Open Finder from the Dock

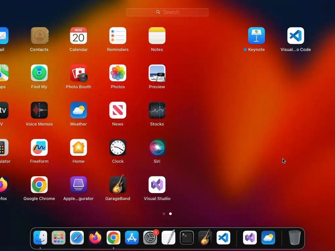point(40,238)
